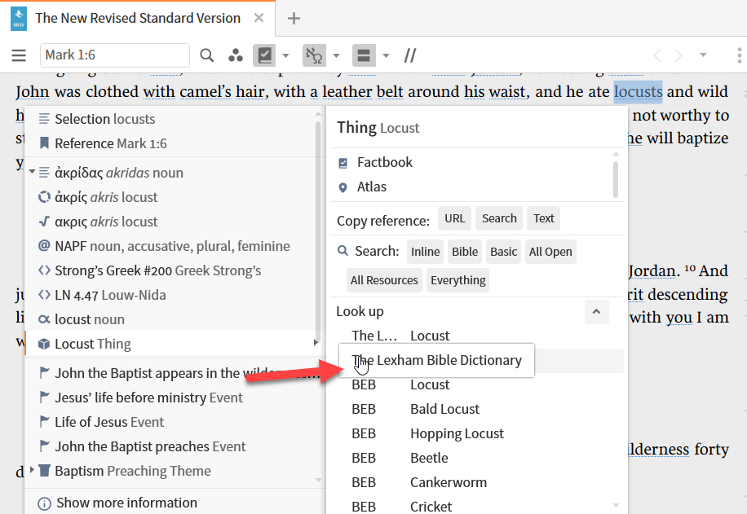This screenshot has height=514, width=747.
Task: Toggle the Factbook tags toolbar button
Action: (264, 55)
